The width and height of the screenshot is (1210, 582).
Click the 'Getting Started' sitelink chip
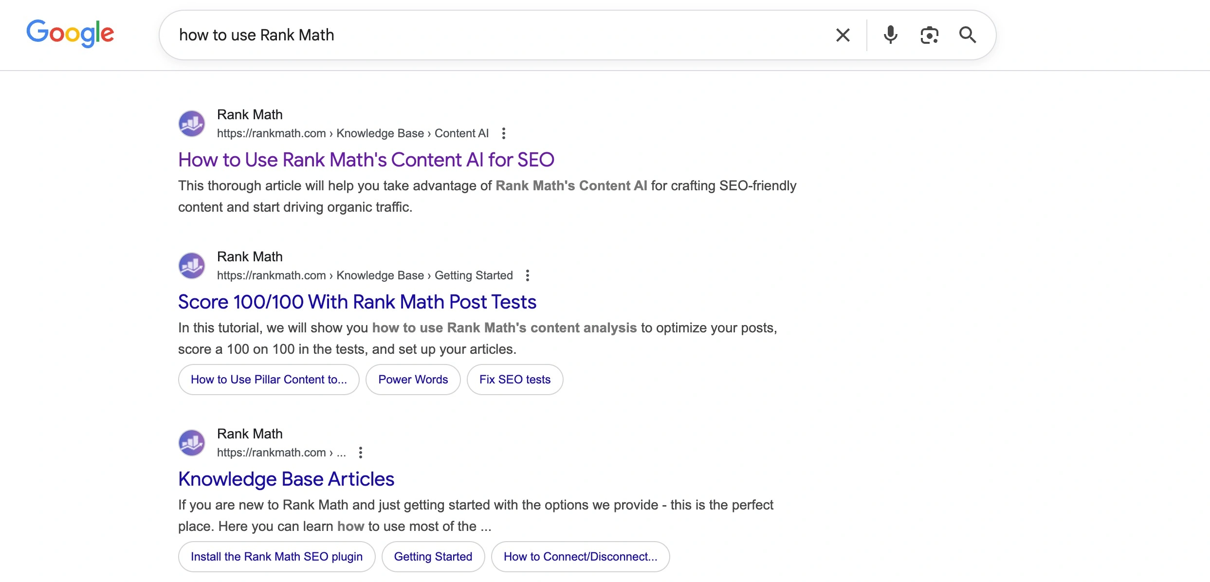click(x=433, y=557)
